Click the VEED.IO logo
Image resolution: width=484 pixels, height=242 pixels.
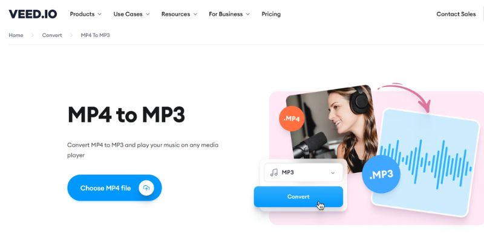tap(33, 14)
